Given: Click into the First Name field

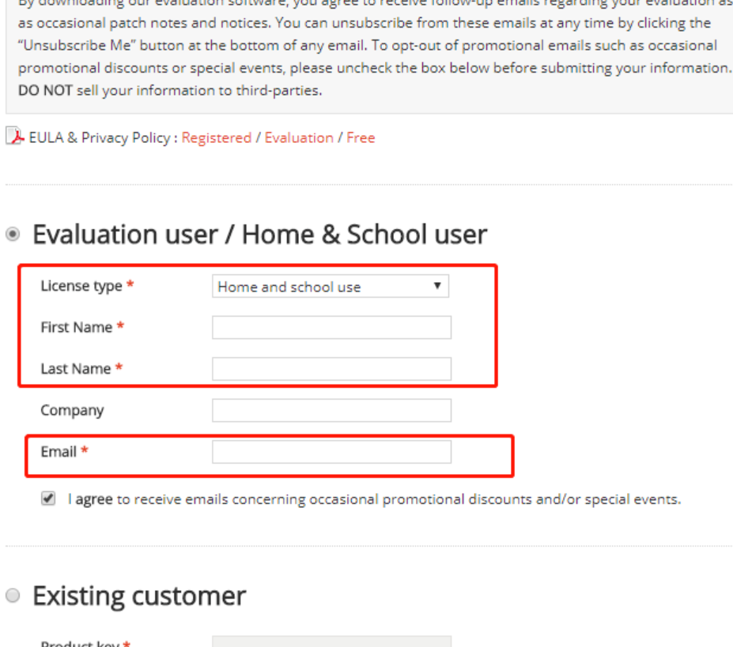Looking at the screenshot, I should click(331, 327).
